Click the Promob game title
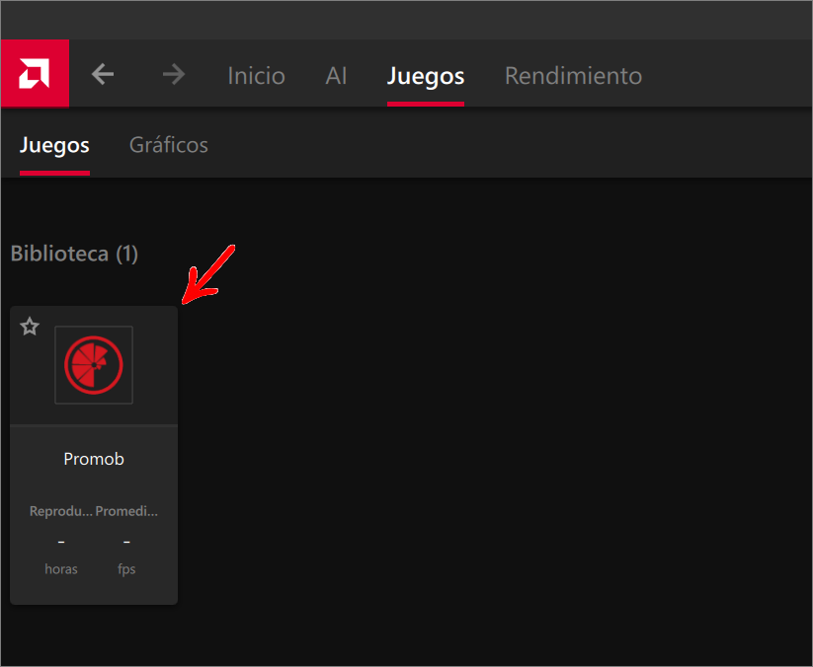 coord(94,459)
